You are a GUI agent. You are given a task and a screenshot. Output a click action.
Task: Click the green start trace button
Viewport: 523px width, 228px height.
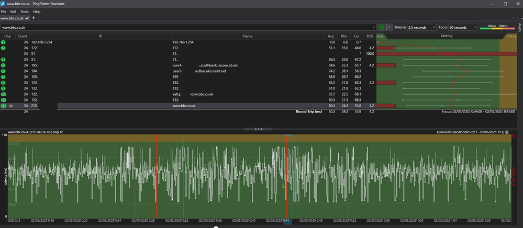pos(382,27)
